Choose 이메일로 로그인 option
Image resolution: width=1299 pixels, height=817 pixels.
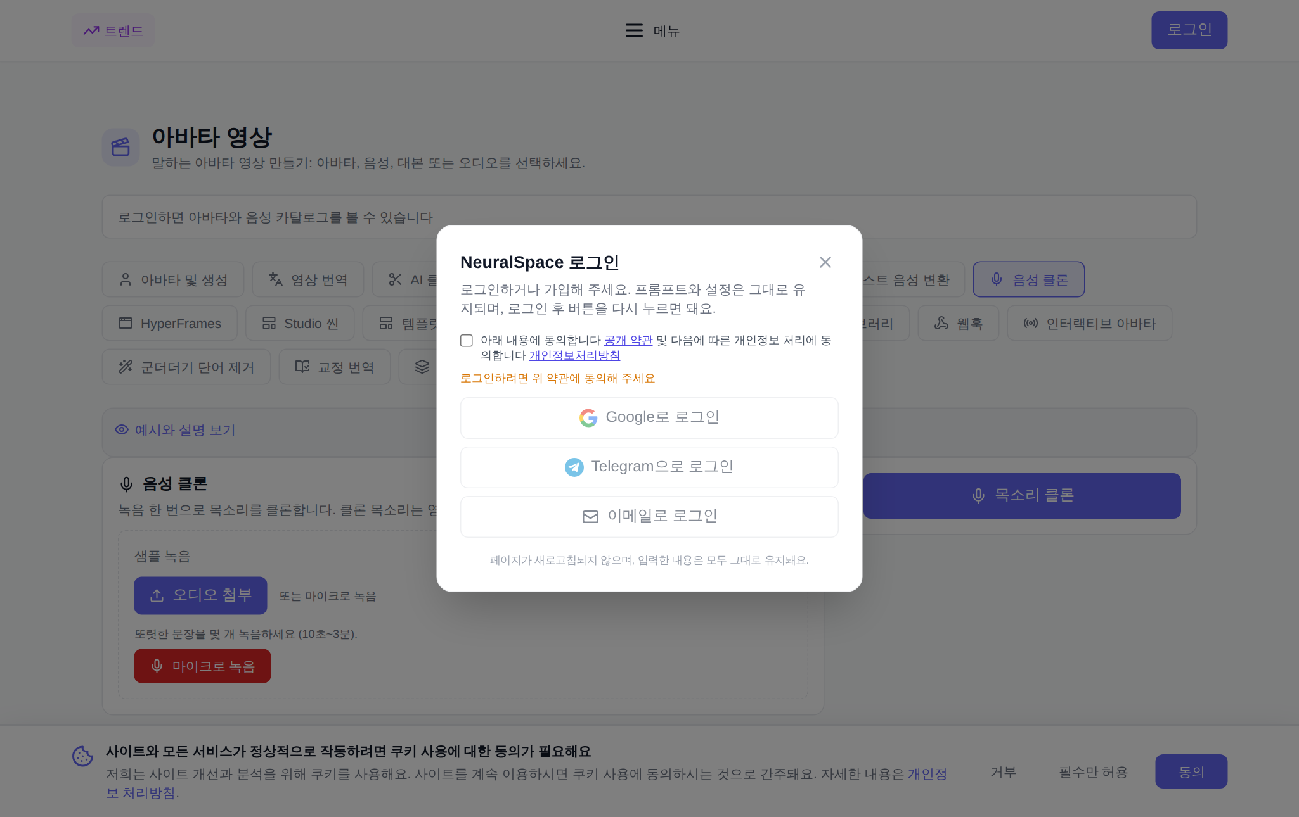[649, 517]
